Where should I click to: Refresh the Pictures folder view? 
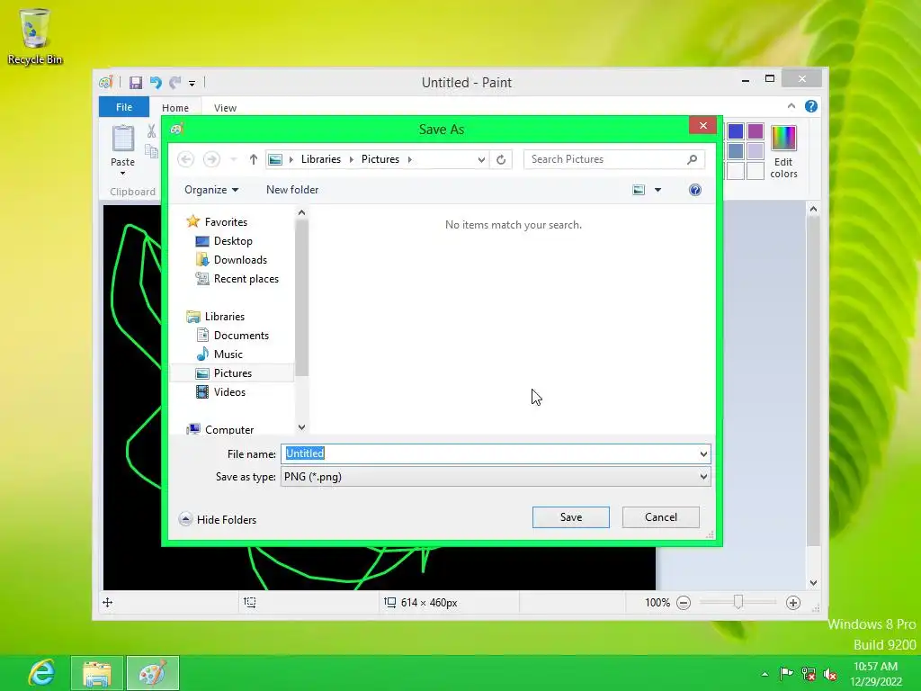click(501, 160)
